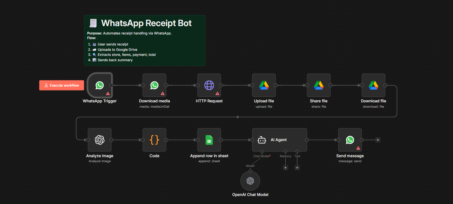The width and height of the screenshot is (453, 204).
Task: Open the Share file node
Action: [319, 85]
